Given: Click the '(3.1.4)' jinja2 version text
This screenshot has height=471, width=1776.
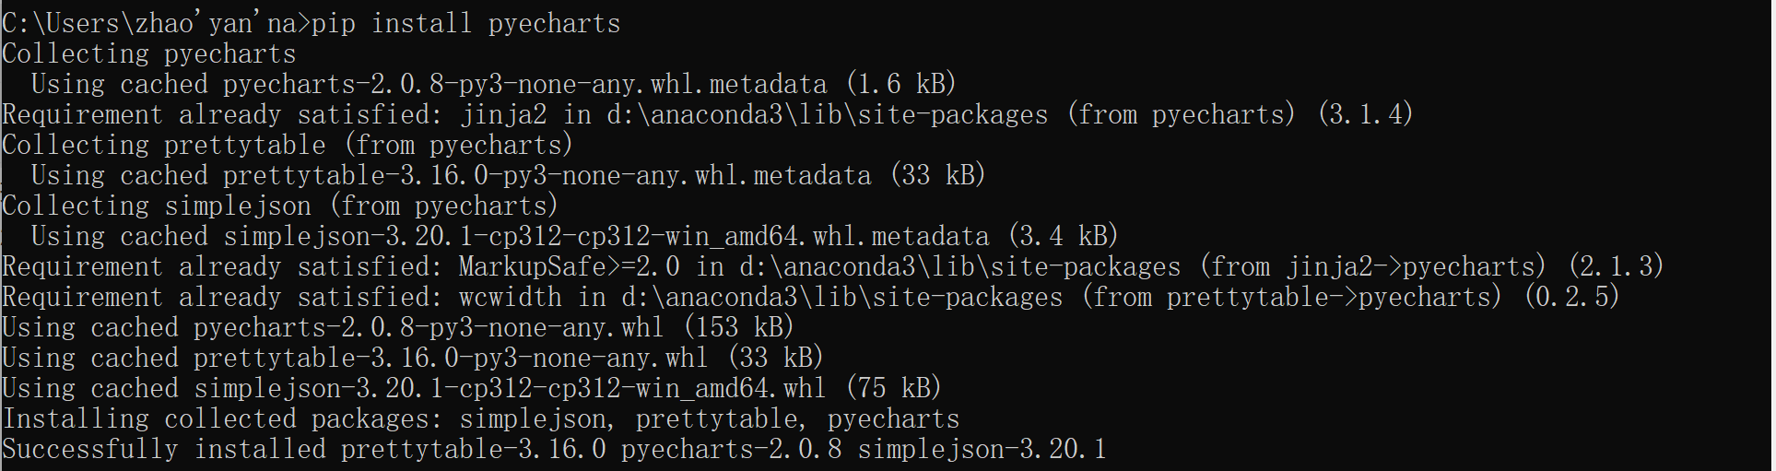Looking at the screenshot, I should pyautogui.click(x=1365, y=115).
